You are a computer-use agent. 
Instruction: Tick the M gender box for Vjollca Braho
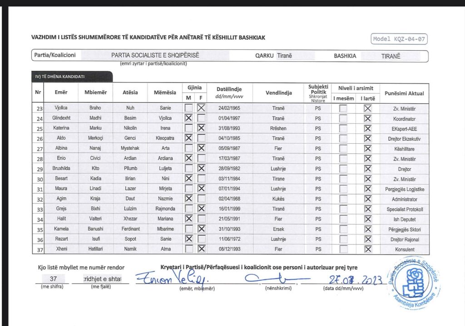click(x=188, y=108)
